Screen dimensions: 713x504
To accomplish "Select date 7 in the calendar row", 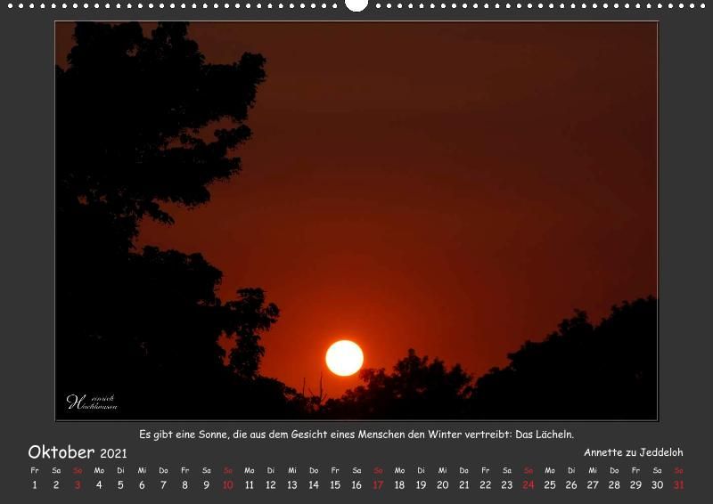I will [163, 485].
